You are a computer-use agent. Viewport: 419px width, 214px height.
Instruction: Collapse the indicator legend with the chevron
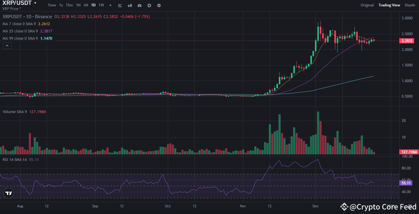coord(7,46)
